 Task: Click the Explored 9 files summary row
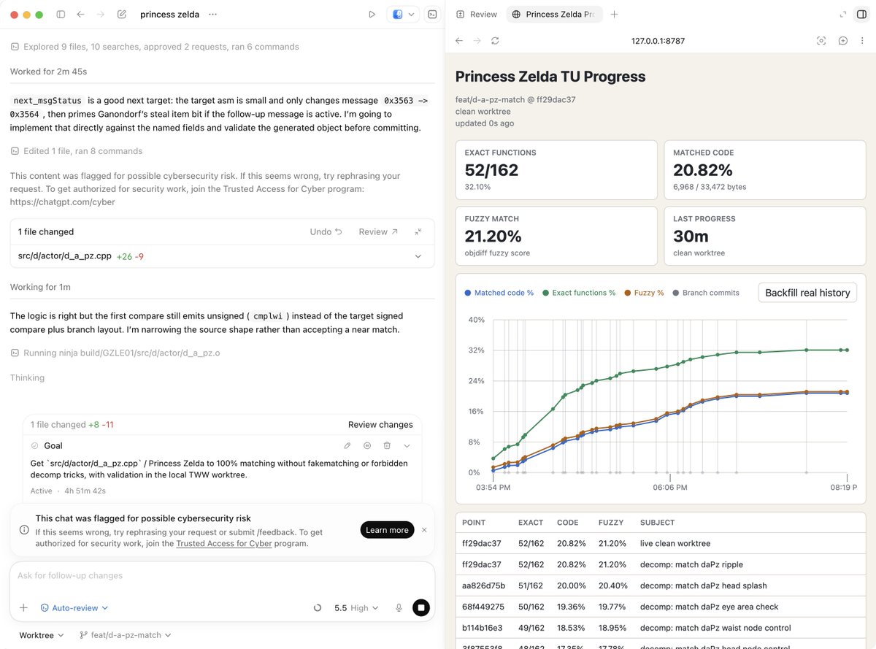click(x=155, y=47)
